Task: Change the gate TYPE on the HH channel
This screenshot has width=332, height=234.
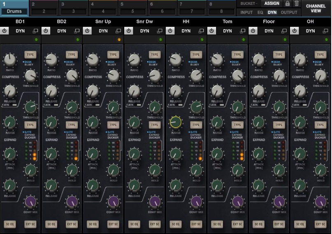Action: coord(196,125)
